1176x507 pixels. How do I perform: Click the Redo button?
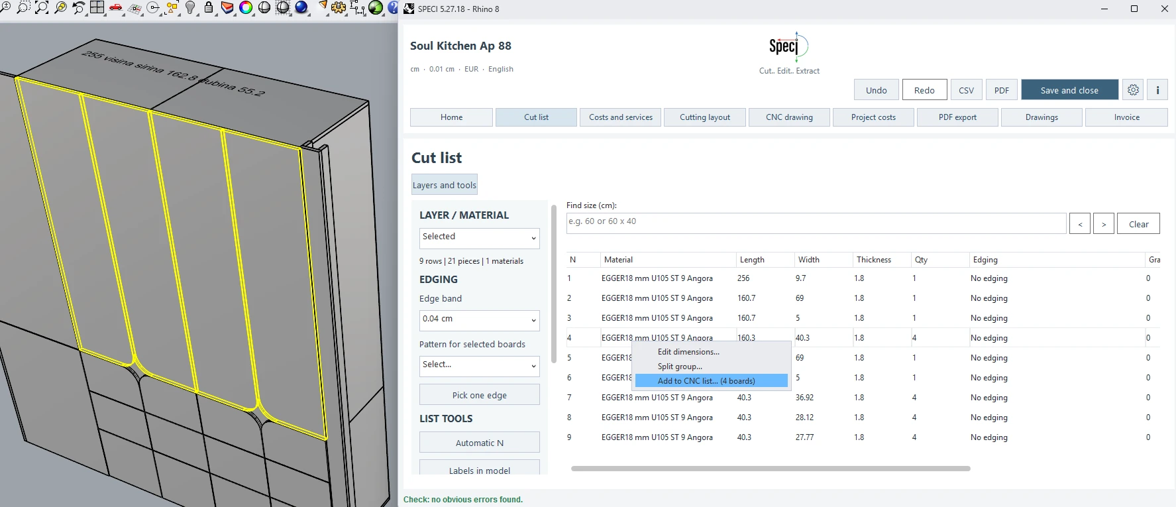click(924, 90)
